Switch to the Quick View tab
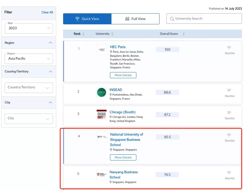 [x=87, y=19]
